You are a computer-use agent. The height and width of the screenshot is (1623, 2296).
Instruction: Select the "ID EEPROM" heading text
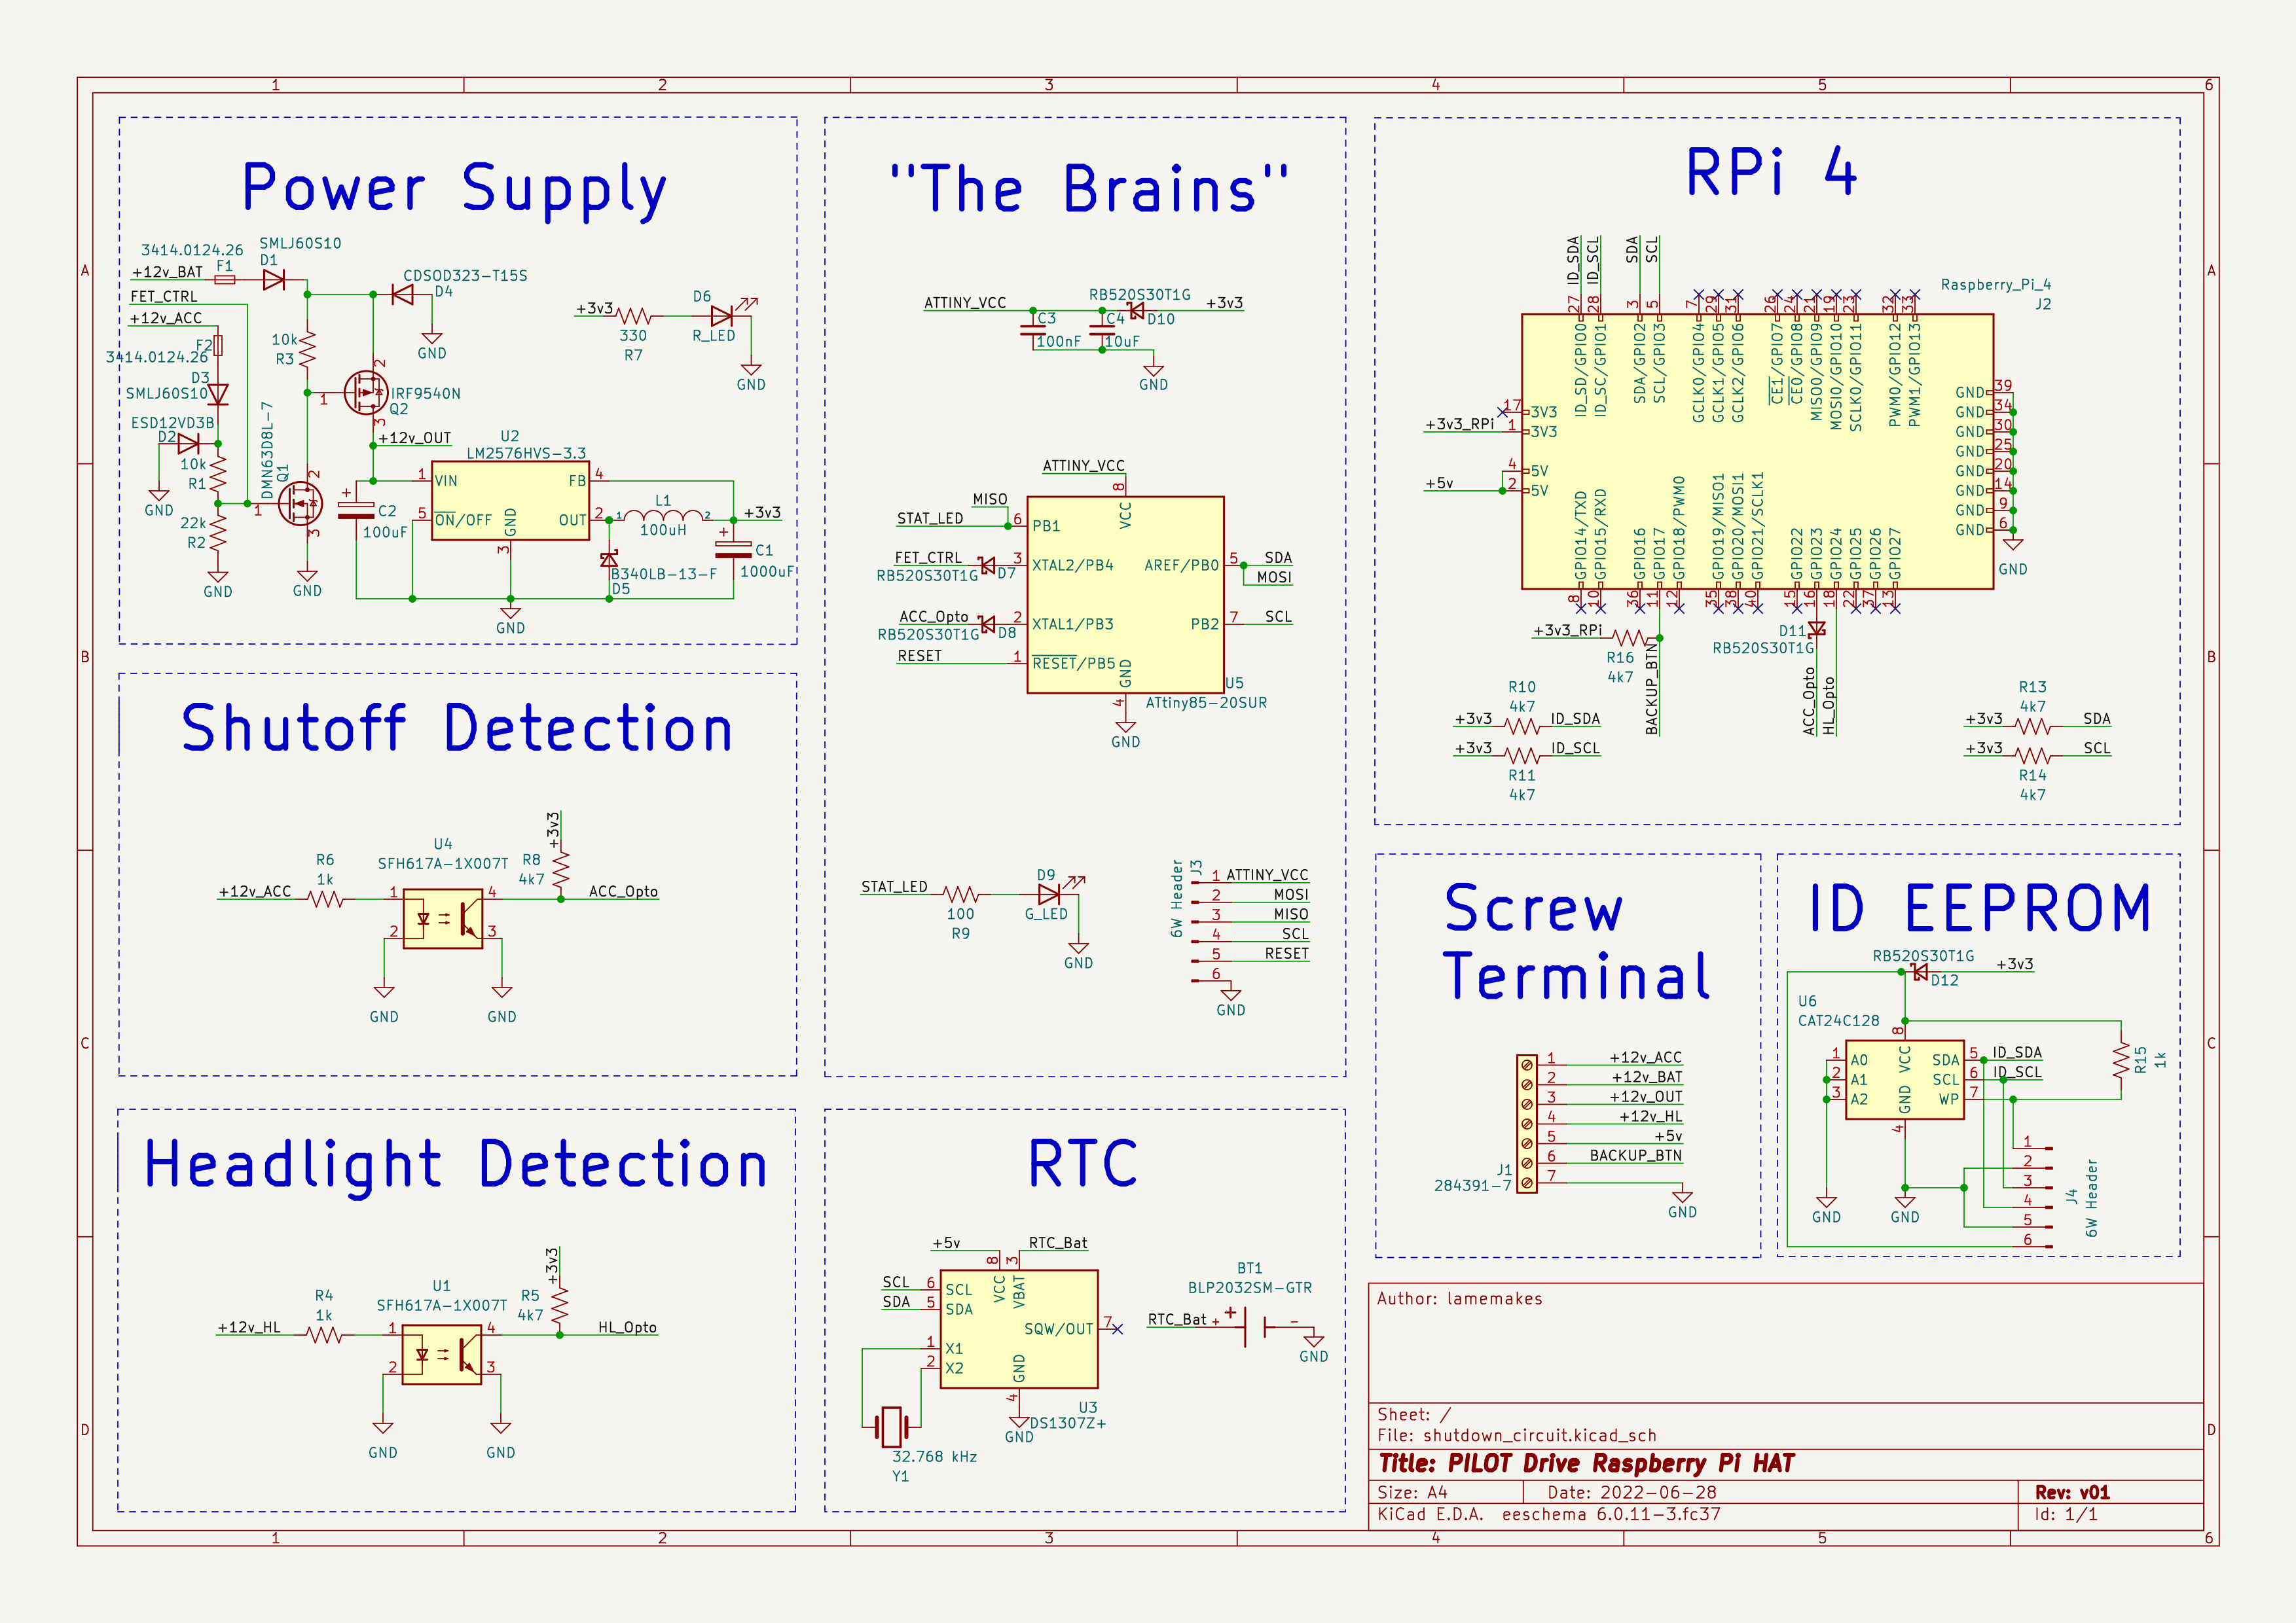pyautogui.click(x=1979, y=908)
